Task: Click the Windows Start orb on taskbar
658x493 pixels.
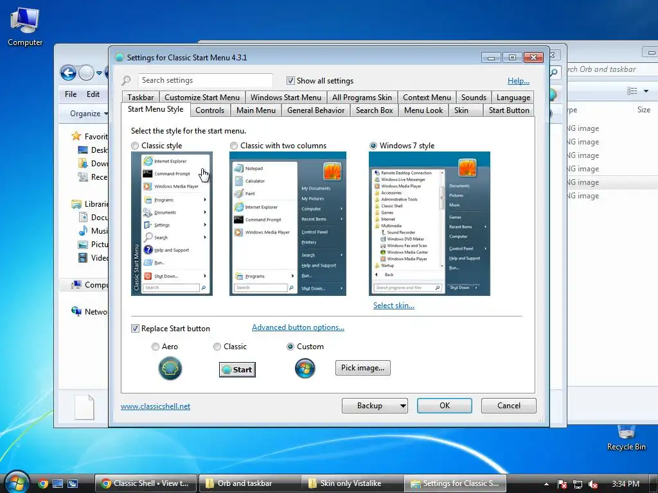Action: [16, 483]
